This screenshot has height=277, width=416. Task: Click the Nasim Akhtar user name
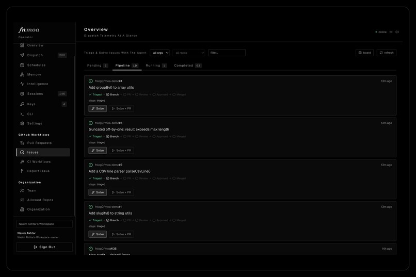click(26, 233)
